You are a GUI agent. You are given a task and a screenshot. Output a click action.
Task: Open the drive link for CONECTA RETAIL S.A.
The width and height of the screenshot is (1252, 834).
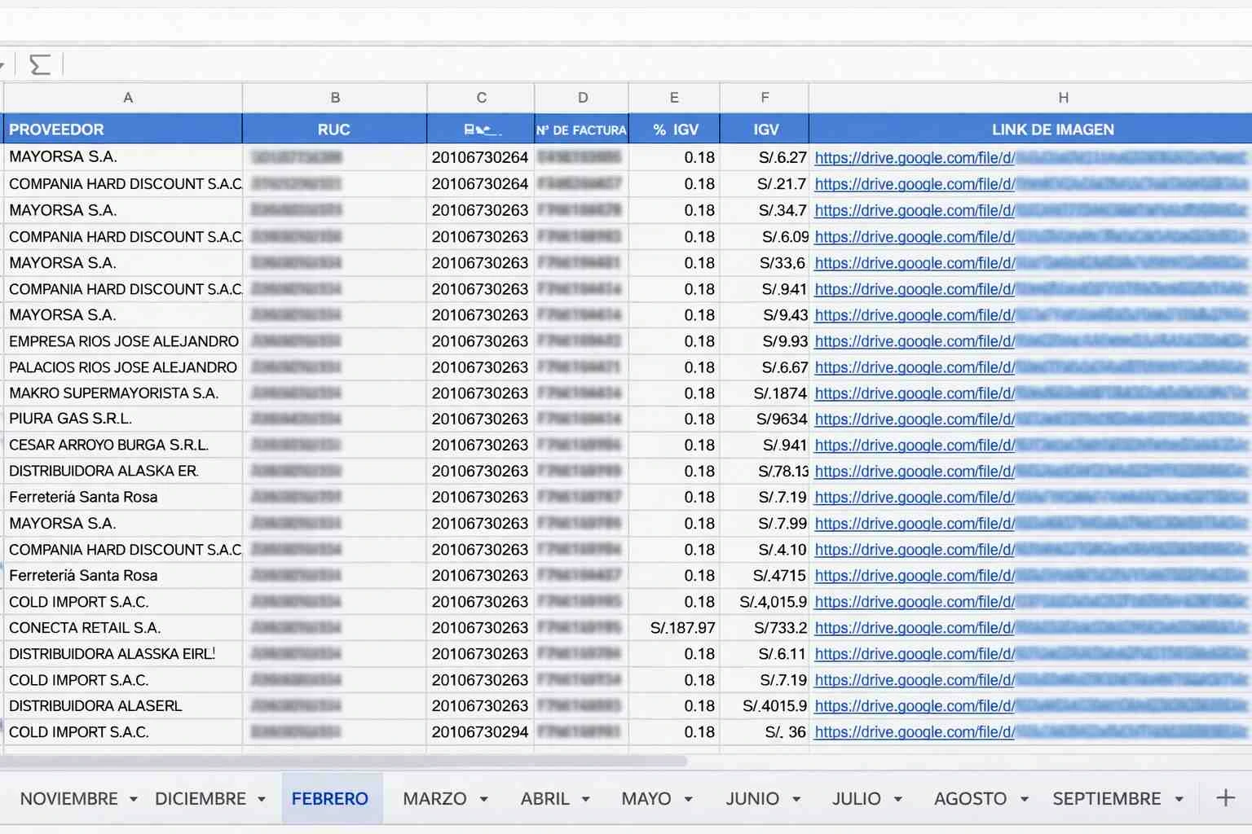pos(913,628)
